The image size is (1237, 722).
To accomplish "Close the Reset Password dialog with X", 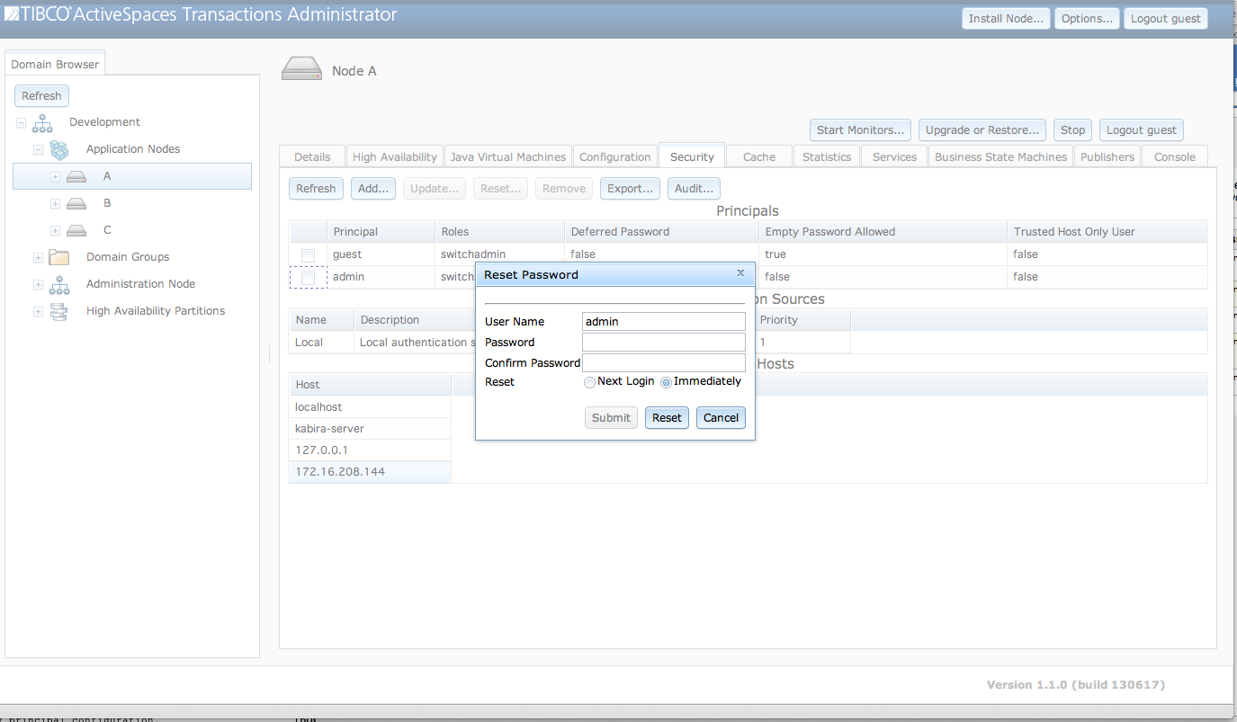I will click(740, 273).
